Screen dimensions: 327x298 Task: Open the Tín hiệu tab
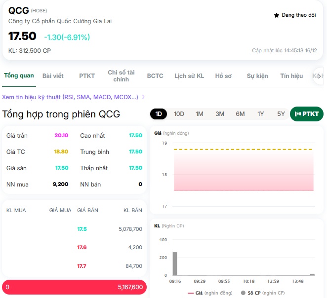[291, 76]
